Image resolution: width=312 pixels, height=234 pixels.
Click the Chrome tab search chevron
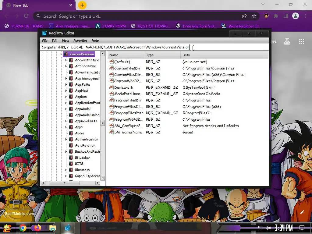pyautogui.click(x=263, y=4)
